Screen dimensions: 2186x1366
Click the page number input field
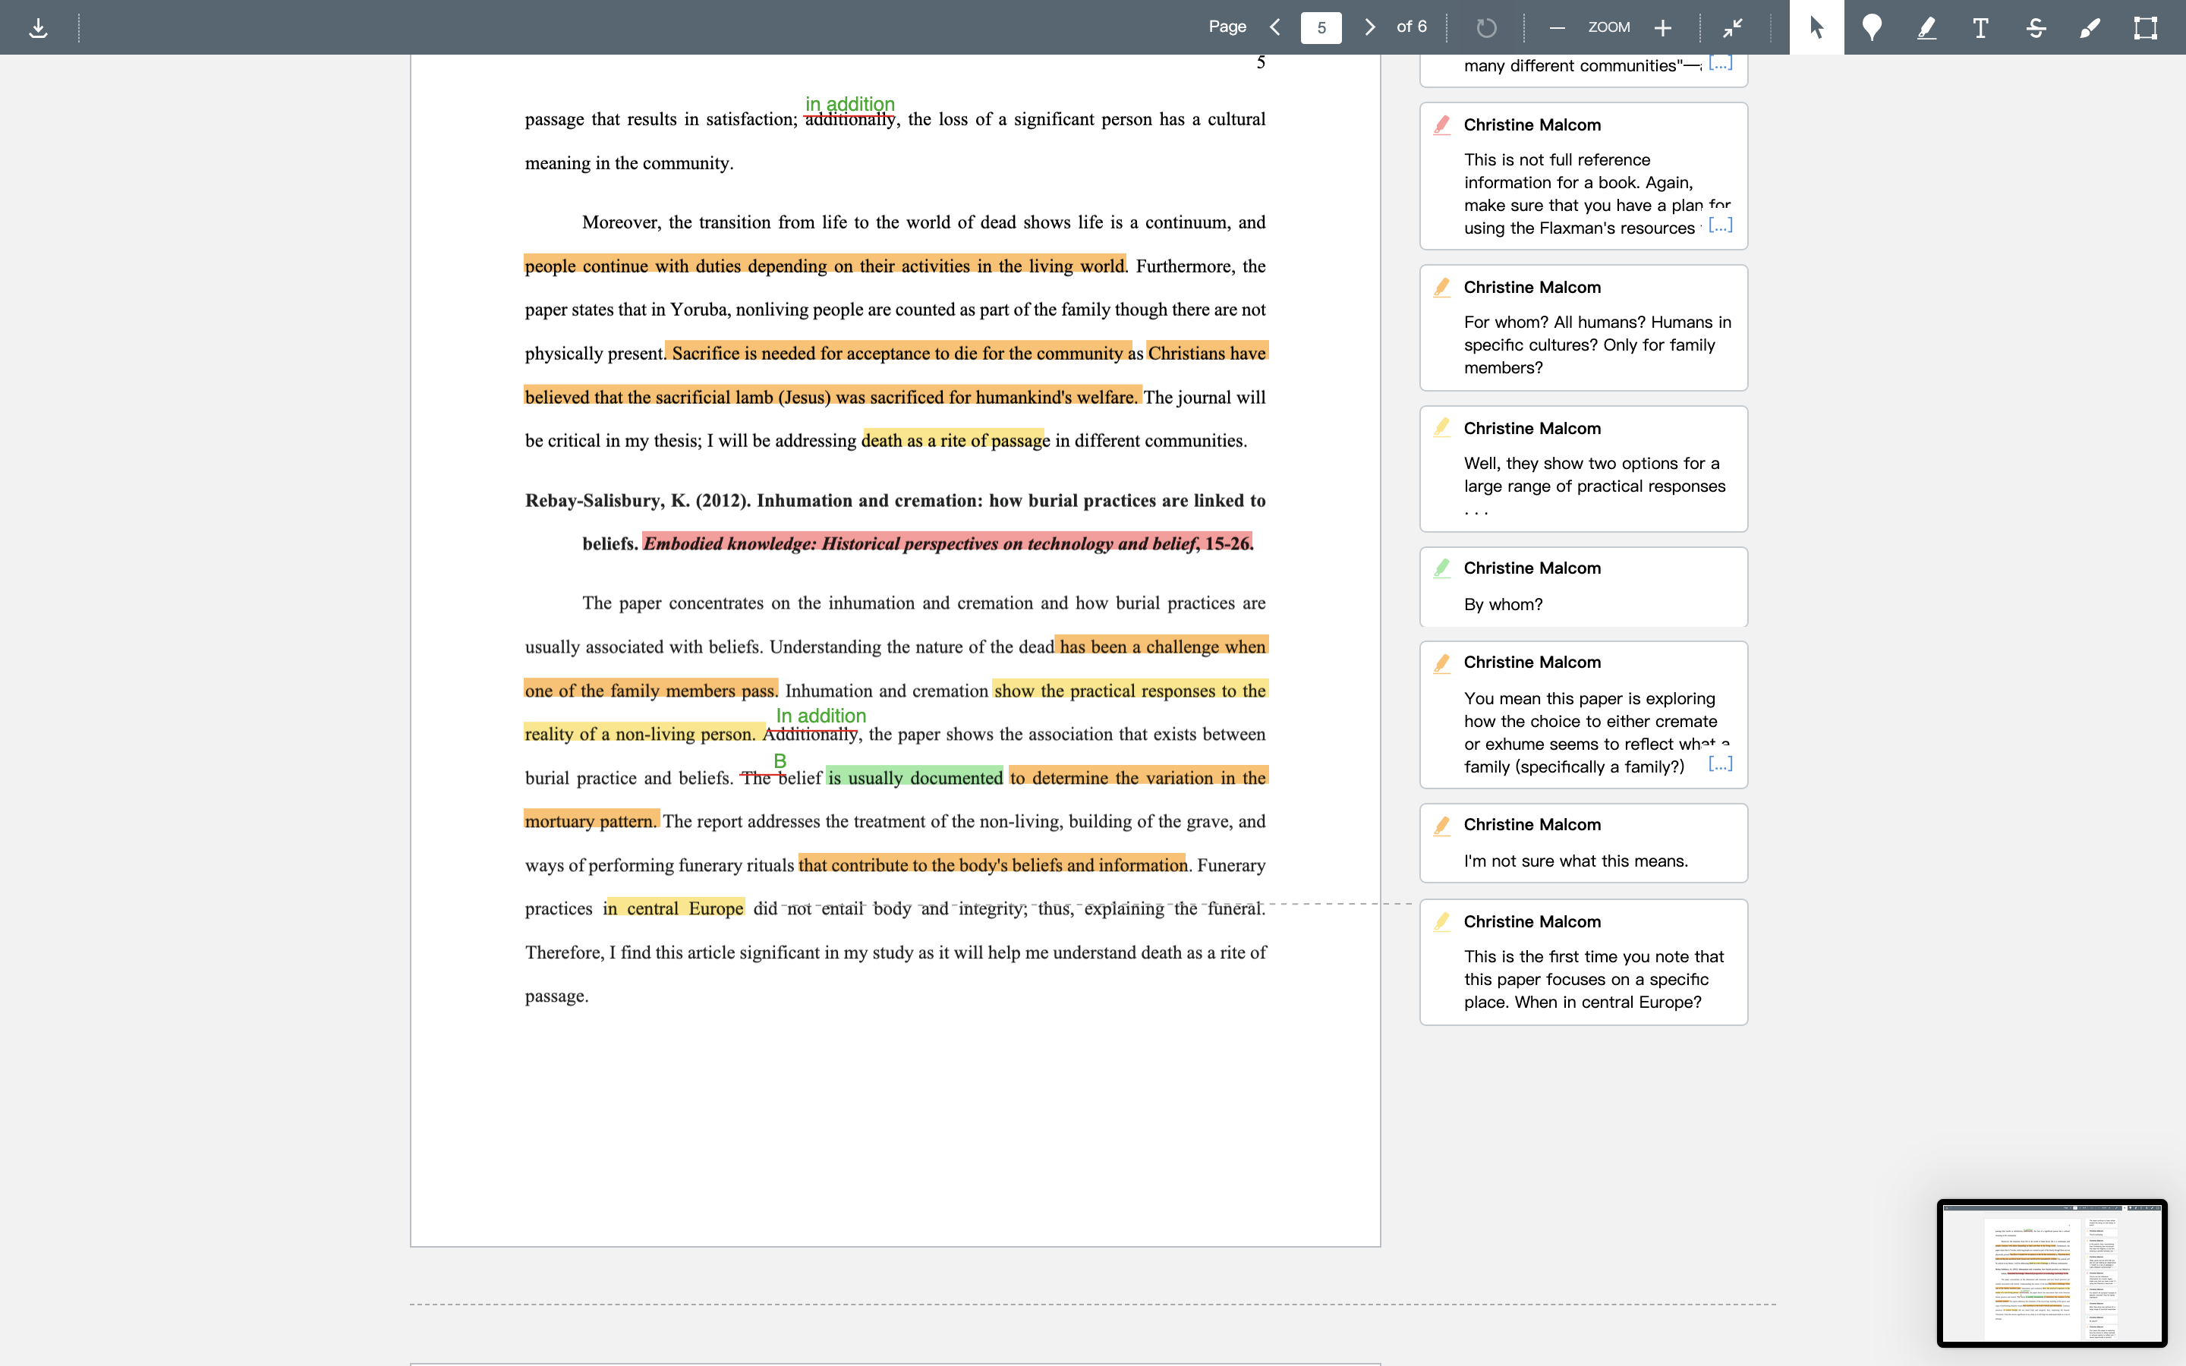pyautogui.click(x=1321, y=27)
